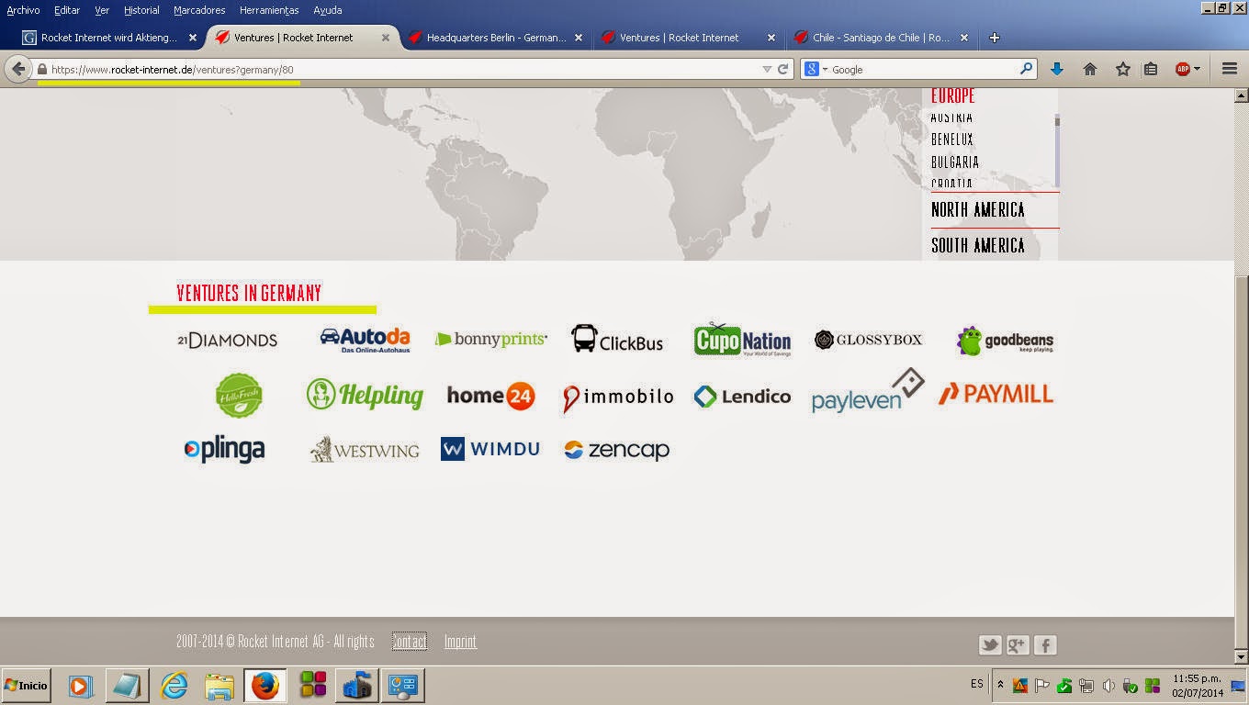Open the WIMDU venture logo
This screenshot has height=705, width=1249.
[490, 449]
